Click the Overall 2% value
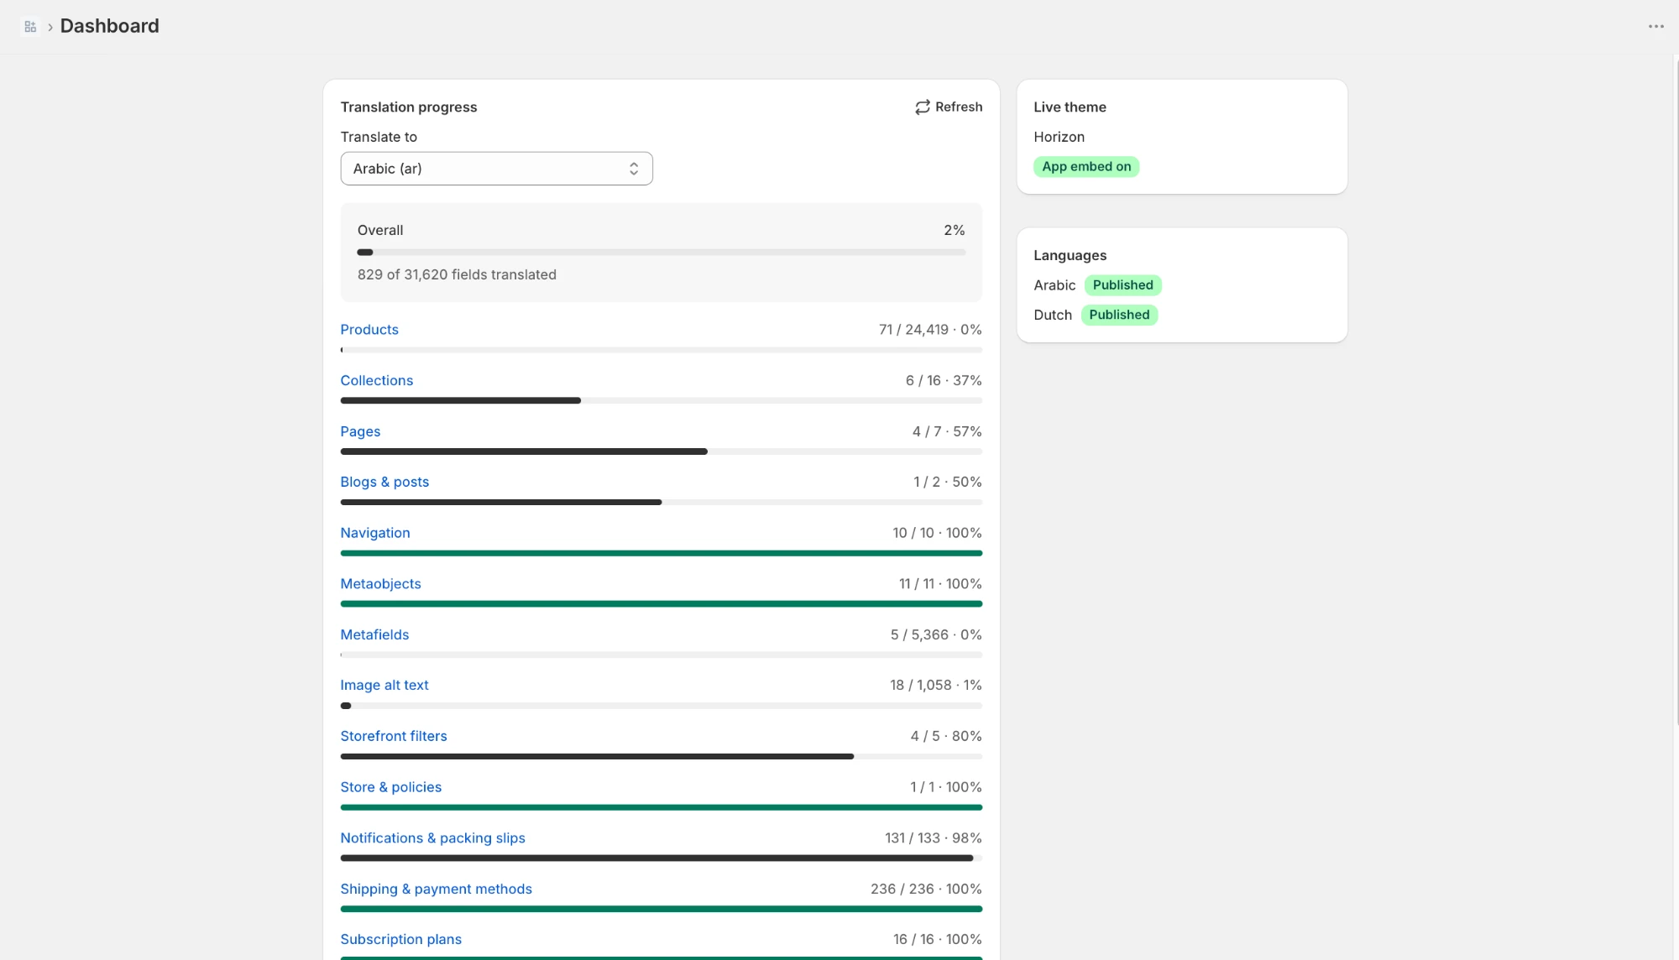The image size is (1679, 960). [955, 230]
